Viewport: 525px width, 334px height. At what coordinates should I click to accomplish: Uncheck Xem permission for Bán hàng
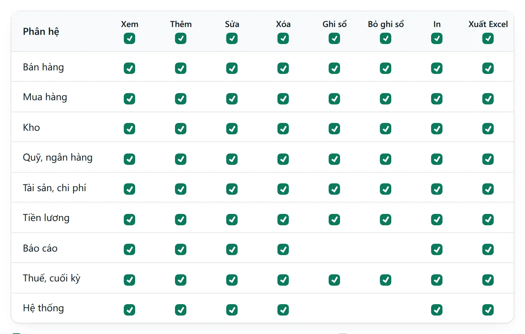129,68
